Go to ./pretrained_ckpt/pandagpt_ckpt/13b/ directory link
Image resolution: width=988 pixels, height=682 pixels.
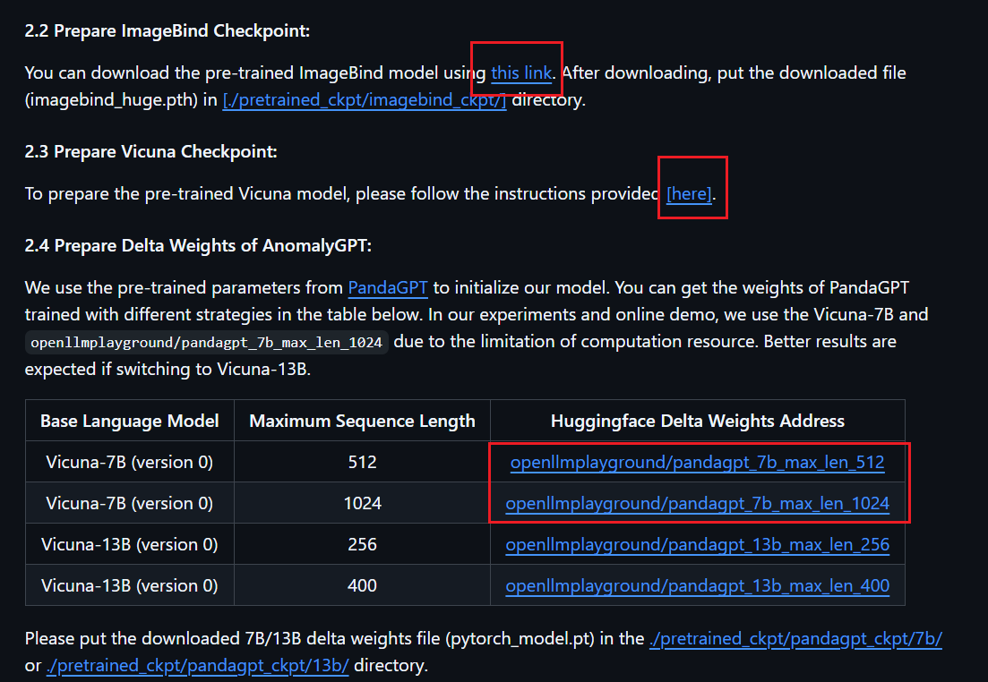pyautogui.click(x=197, y=666)
